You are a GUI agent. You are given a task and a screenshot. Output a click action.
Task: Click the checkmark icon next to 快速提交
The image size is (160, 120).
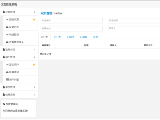tap(7, 34)
